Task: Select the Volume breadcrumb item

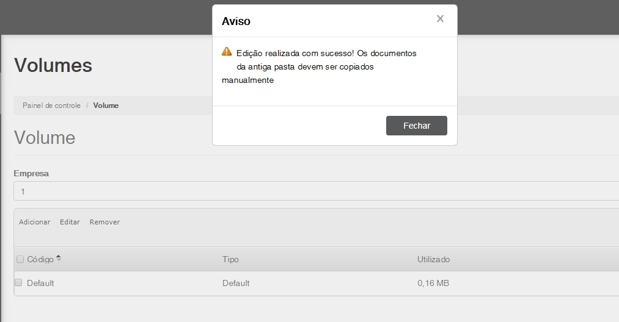Action: pos(106,106)
